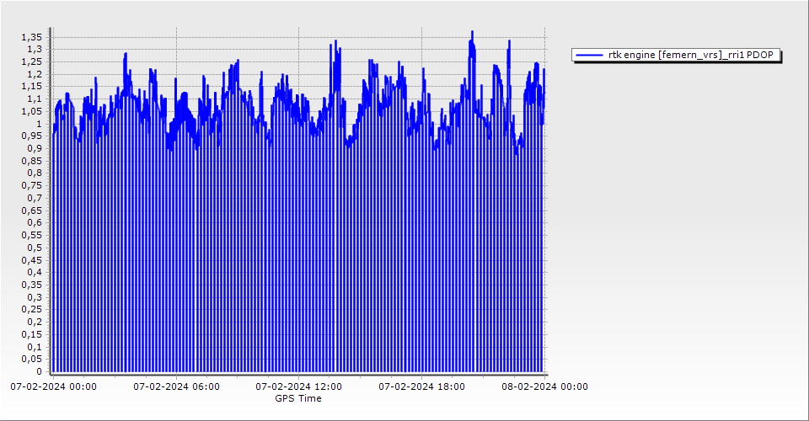Click the highest PDOP peak in the chart
Viewport: 809px width, 421px height.
pos(472,33)
